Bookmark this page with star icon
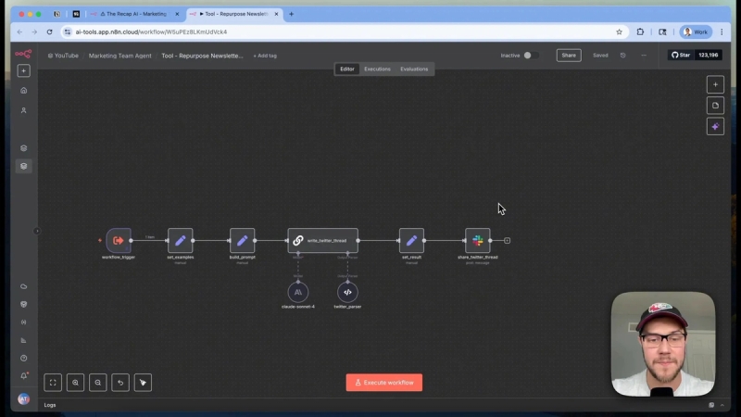741x417 pixels. tap(619, 32)
